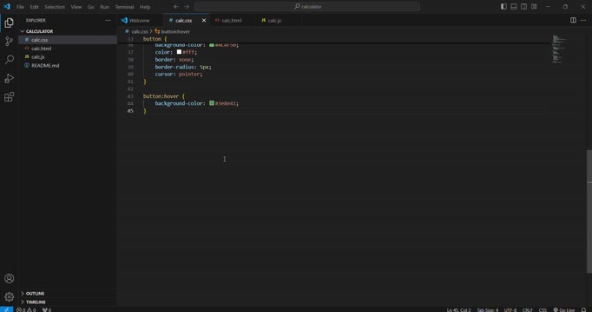Click the VS Code logo icon
Screen dimensions: 592x312
7,6
